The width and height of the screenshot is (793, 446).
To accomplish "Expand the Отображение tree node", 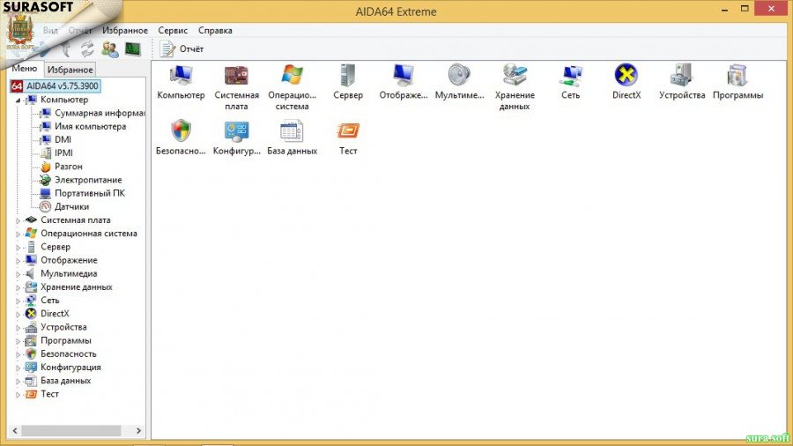I will 18,261.
